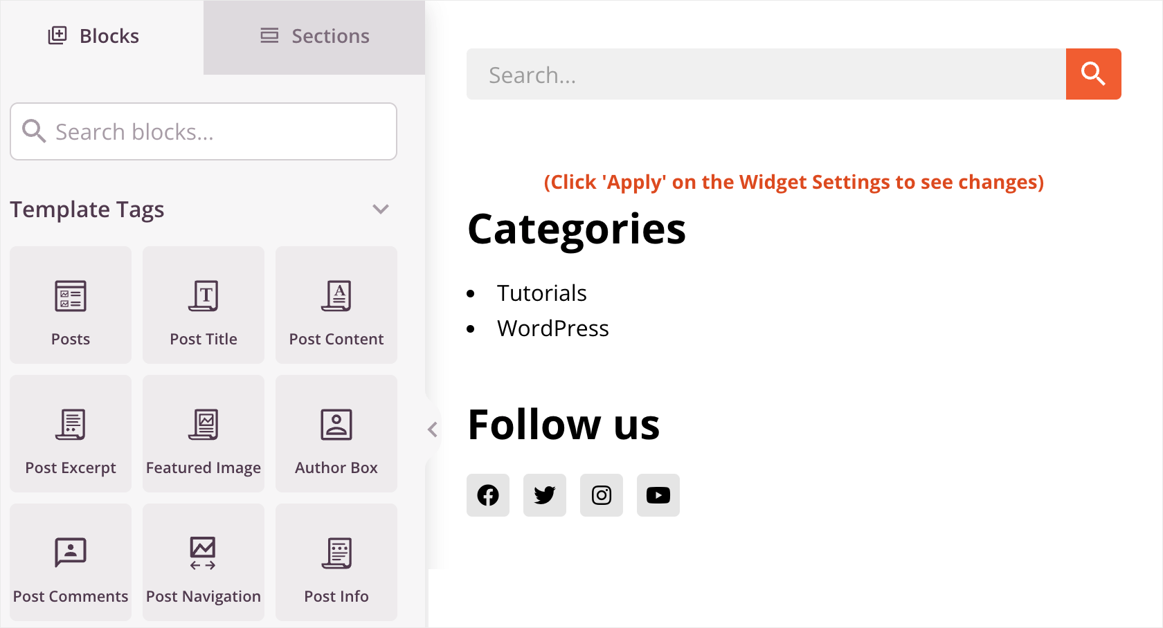Click into the page Search field
Image resolution: width=1163 pixels, height=628 pixels.
766,74
